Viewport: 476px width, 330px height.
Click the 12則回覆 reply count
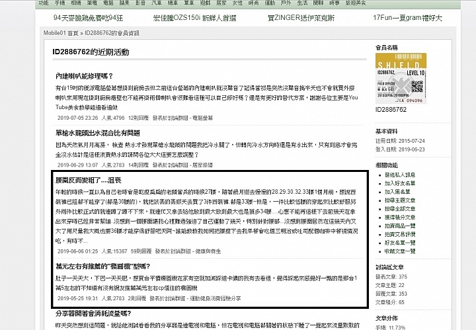[138, 118]
